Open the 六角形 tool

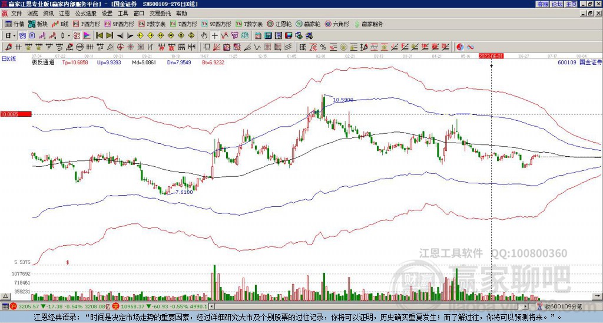pyautogui.click(x=337, y=24)
